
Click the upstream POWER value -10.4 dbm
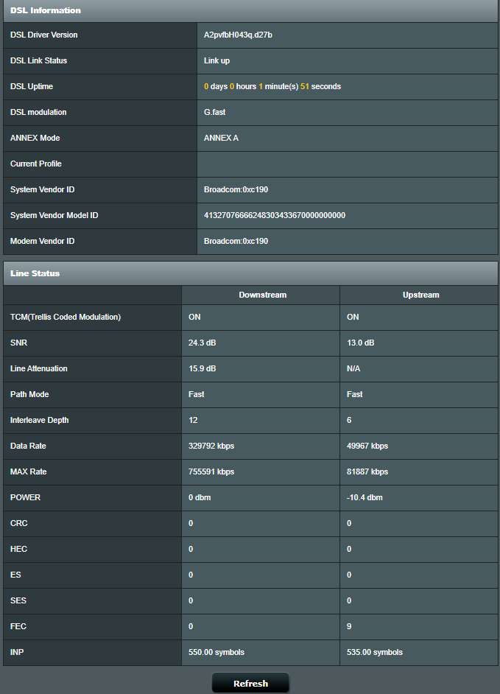(x=365, y=497)
